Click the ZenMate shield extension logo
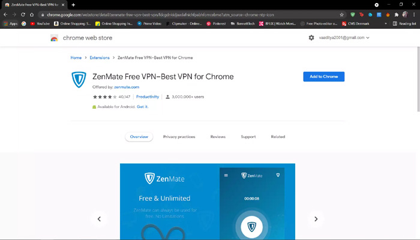 [x=79, y=80]
